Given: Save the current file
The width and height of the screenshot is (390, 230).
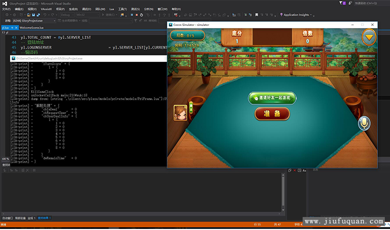Looking at the screenshot, I should (33, 15).
